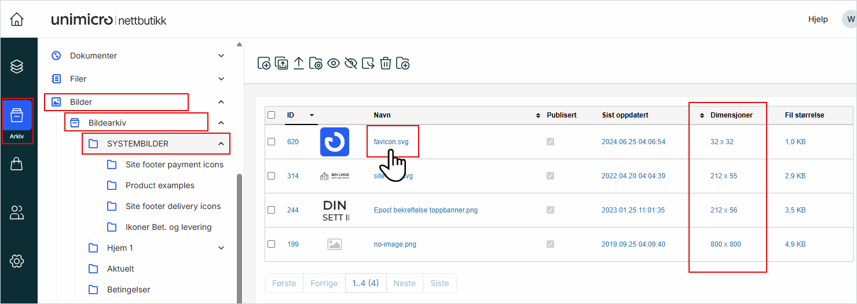This screenshot has width=857, height=304.
Task: Tick the checkbox for favicon.svg row
Action: (271, 142)
